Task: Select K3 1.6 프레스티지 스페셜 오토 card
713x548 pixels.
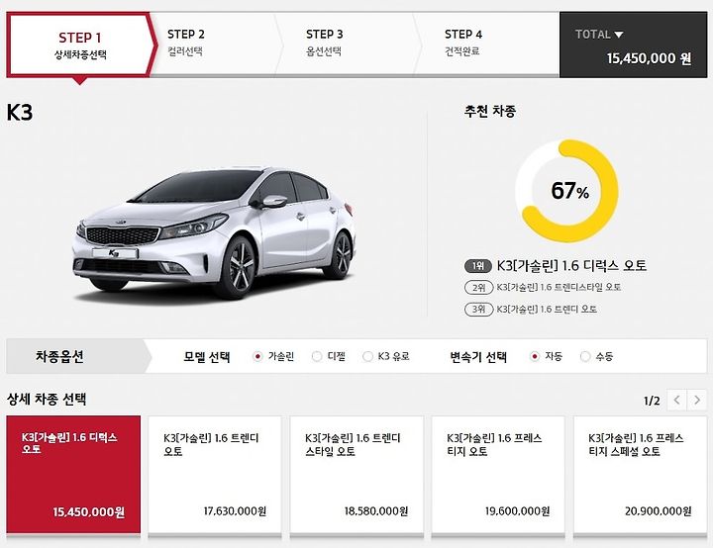Action: (x=640, y=475)
